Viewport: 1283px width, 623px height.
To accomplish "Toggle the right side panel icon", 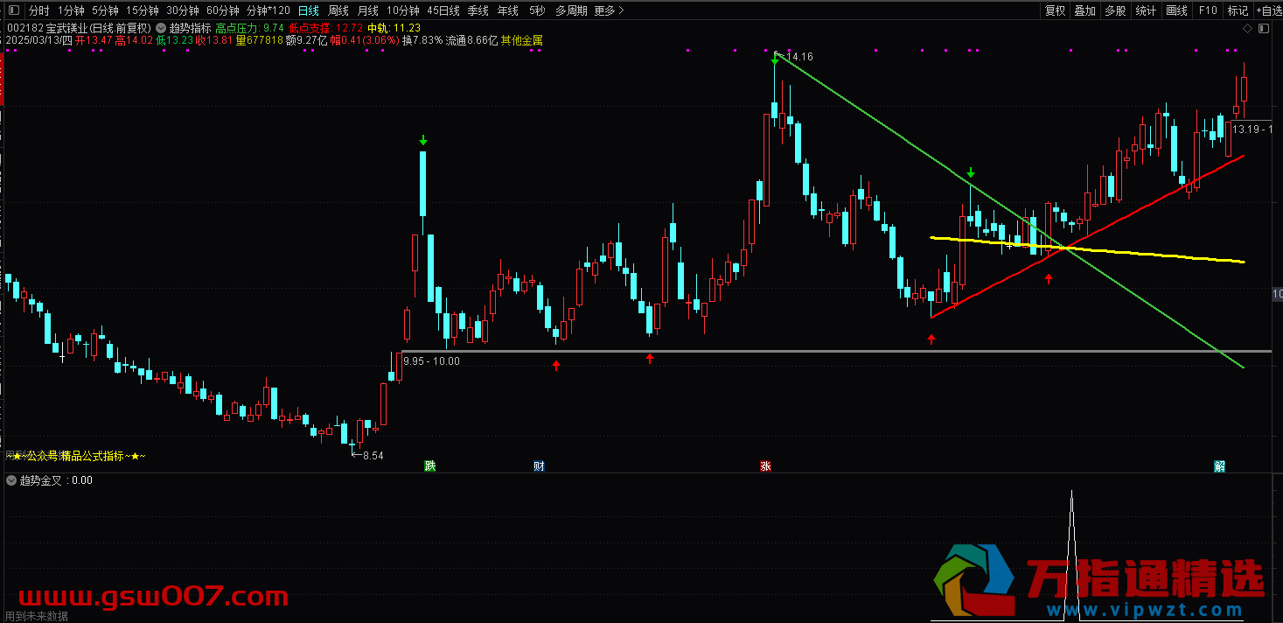I will click(1263, 29).
